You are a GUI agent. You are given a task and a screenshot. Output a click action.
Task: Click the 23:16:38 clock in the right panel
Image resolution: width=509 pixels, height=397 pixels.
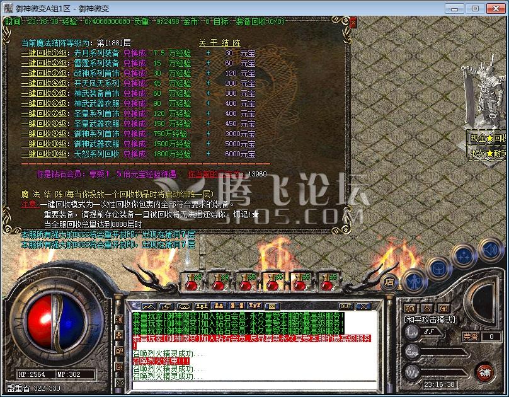[x=440, y=384]
